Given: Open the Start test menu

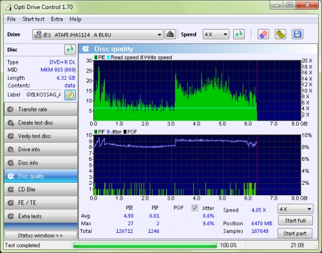Looking at the screenshot, I should click(33, 19).
